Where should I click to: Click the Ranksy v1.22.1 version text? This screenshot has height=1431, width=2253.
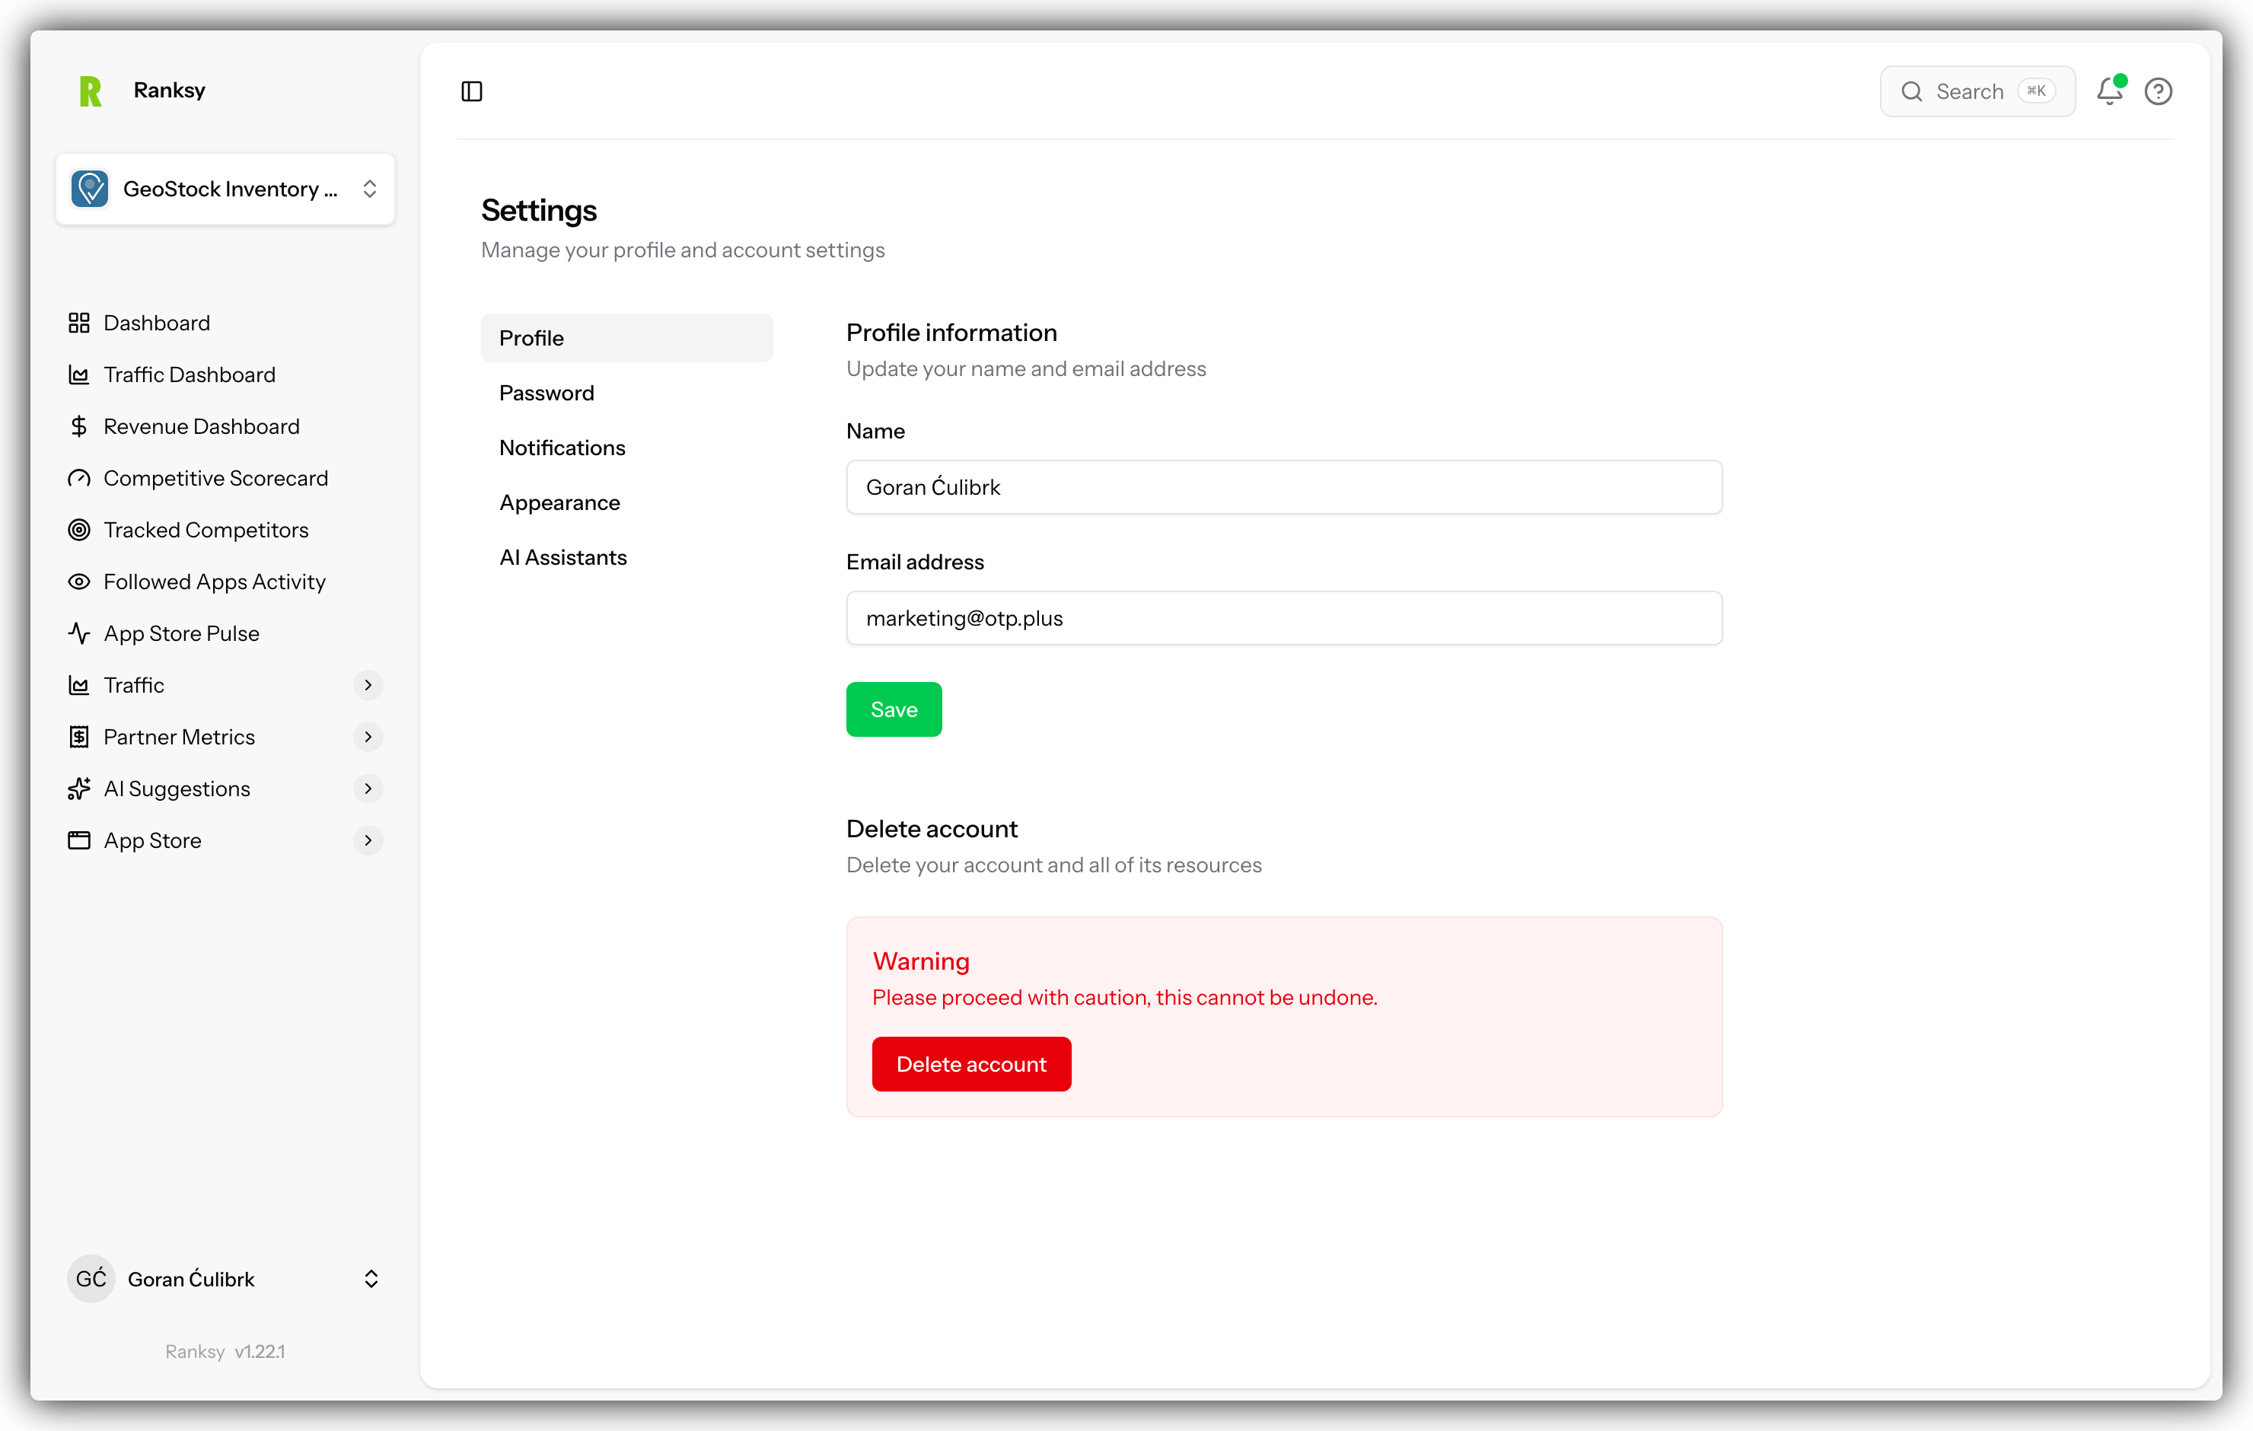click(225, 1351)
